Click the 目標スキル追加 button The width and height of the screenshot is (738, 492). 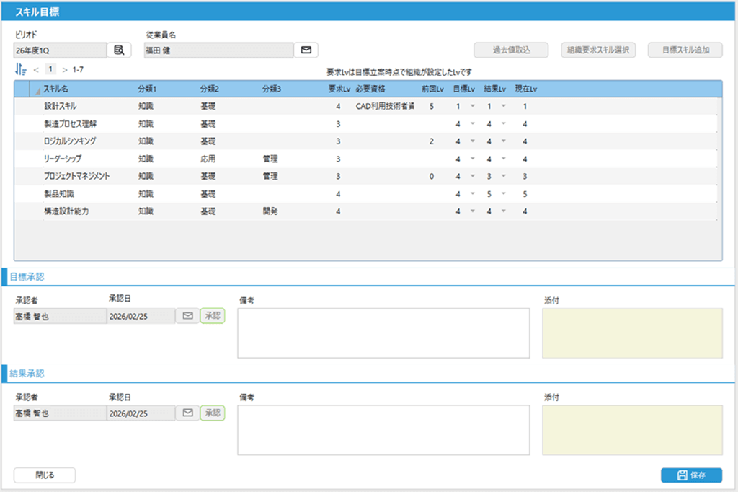(x=685, y=50)
